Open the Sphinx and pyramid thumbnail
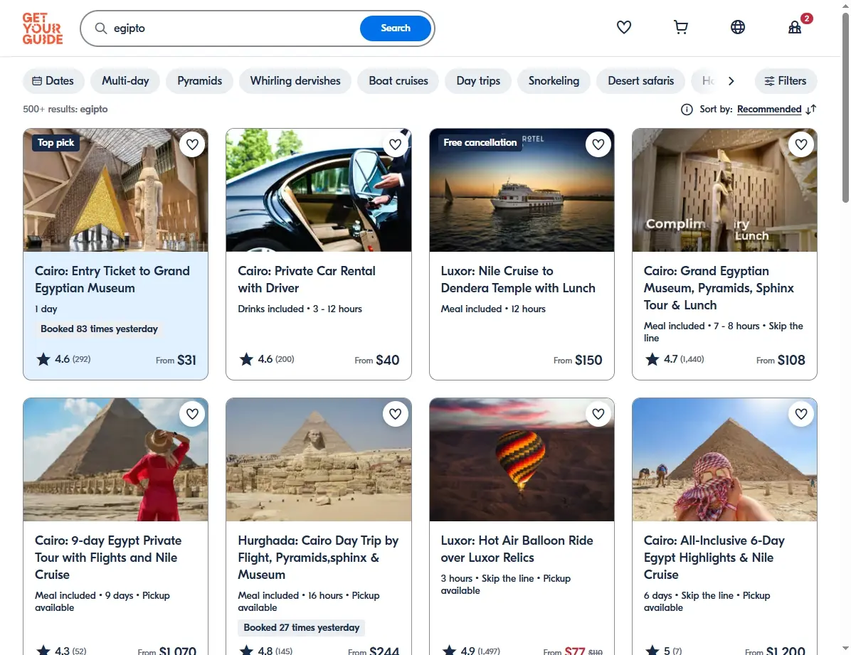851x655 pixels. point(319,459)
